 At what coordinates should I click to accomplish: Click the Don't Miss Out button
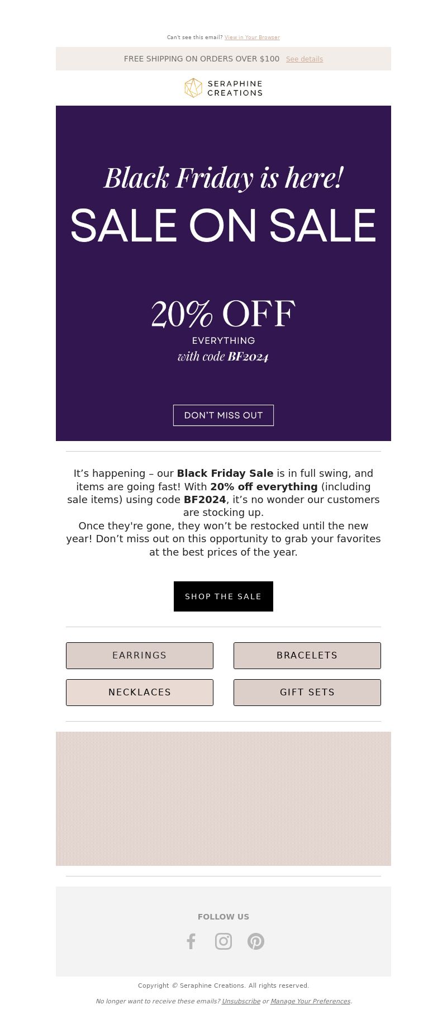223,415
